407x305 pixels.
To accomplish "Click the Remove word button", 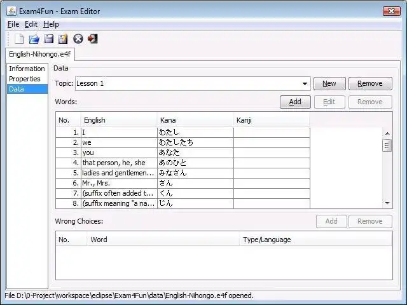I will click(370, 102).
